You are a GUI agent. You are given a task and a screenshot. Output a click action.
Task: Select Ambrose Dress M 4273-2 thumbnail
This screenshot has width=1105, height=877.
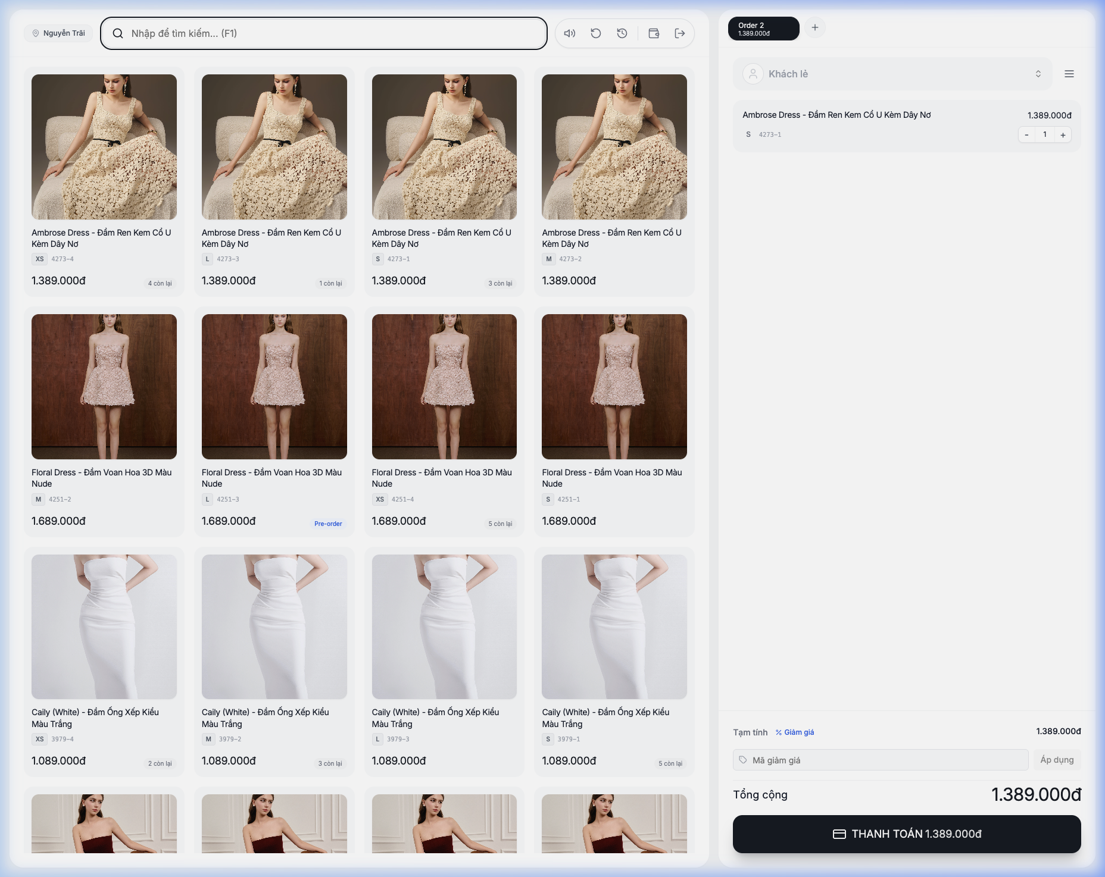(614, 147)
